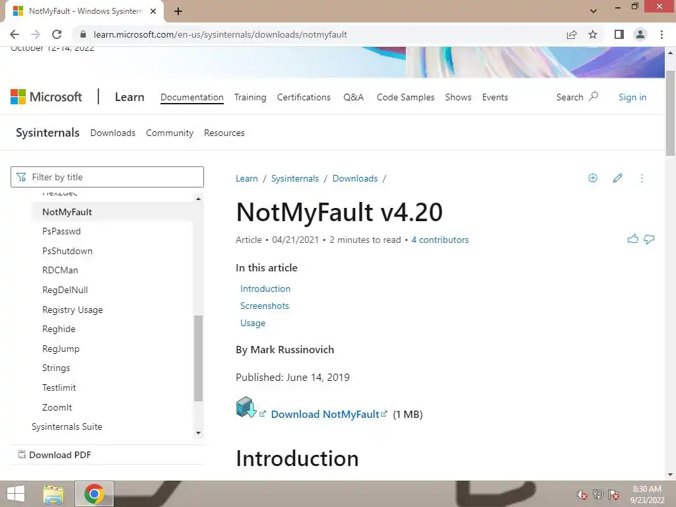Open the tab search chevron

pyautogui.click(x=593, y=11)
